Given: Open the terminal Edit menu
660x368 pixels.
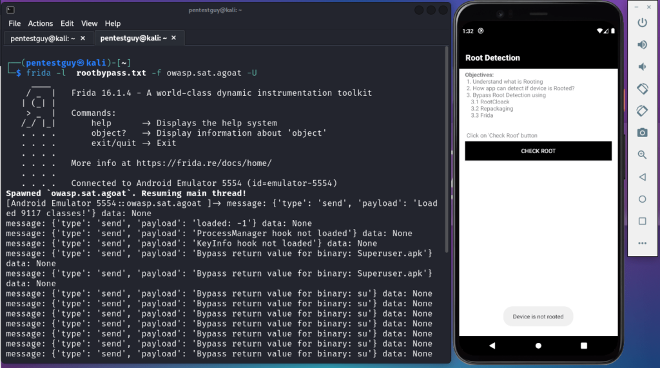Looking at the screenshot, I should coord(67,24).
